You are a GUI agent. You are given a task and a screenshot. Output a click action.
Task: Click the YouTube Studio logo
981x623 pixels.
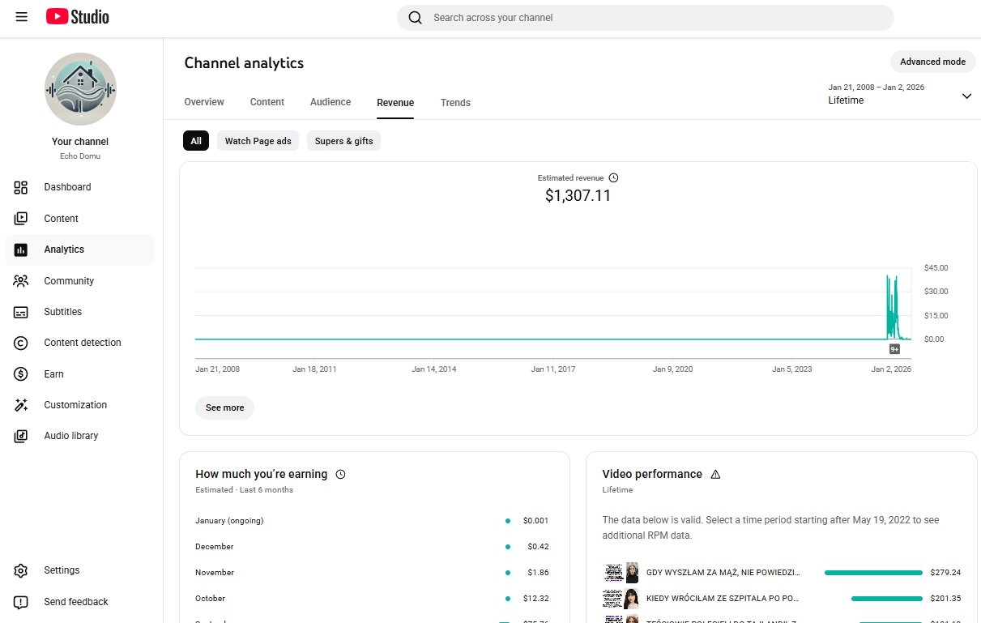tap(78, 17)
